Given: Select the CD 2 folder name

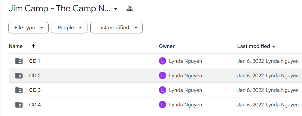Looking at the screenshot, I should [x=35, y=76].
